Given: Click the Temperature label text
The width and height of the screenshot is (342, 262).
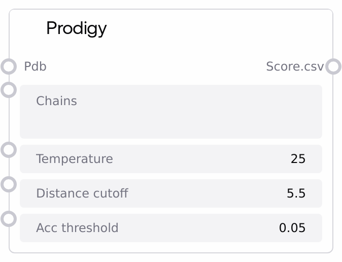Looking at the screenshot, I should coord(74,159).
